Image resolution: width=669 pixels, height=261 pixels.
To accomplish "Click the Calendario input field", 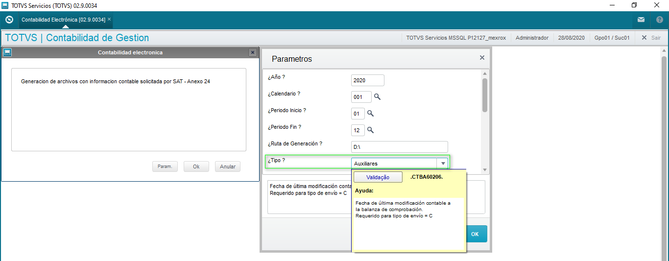I will [361, 97].
